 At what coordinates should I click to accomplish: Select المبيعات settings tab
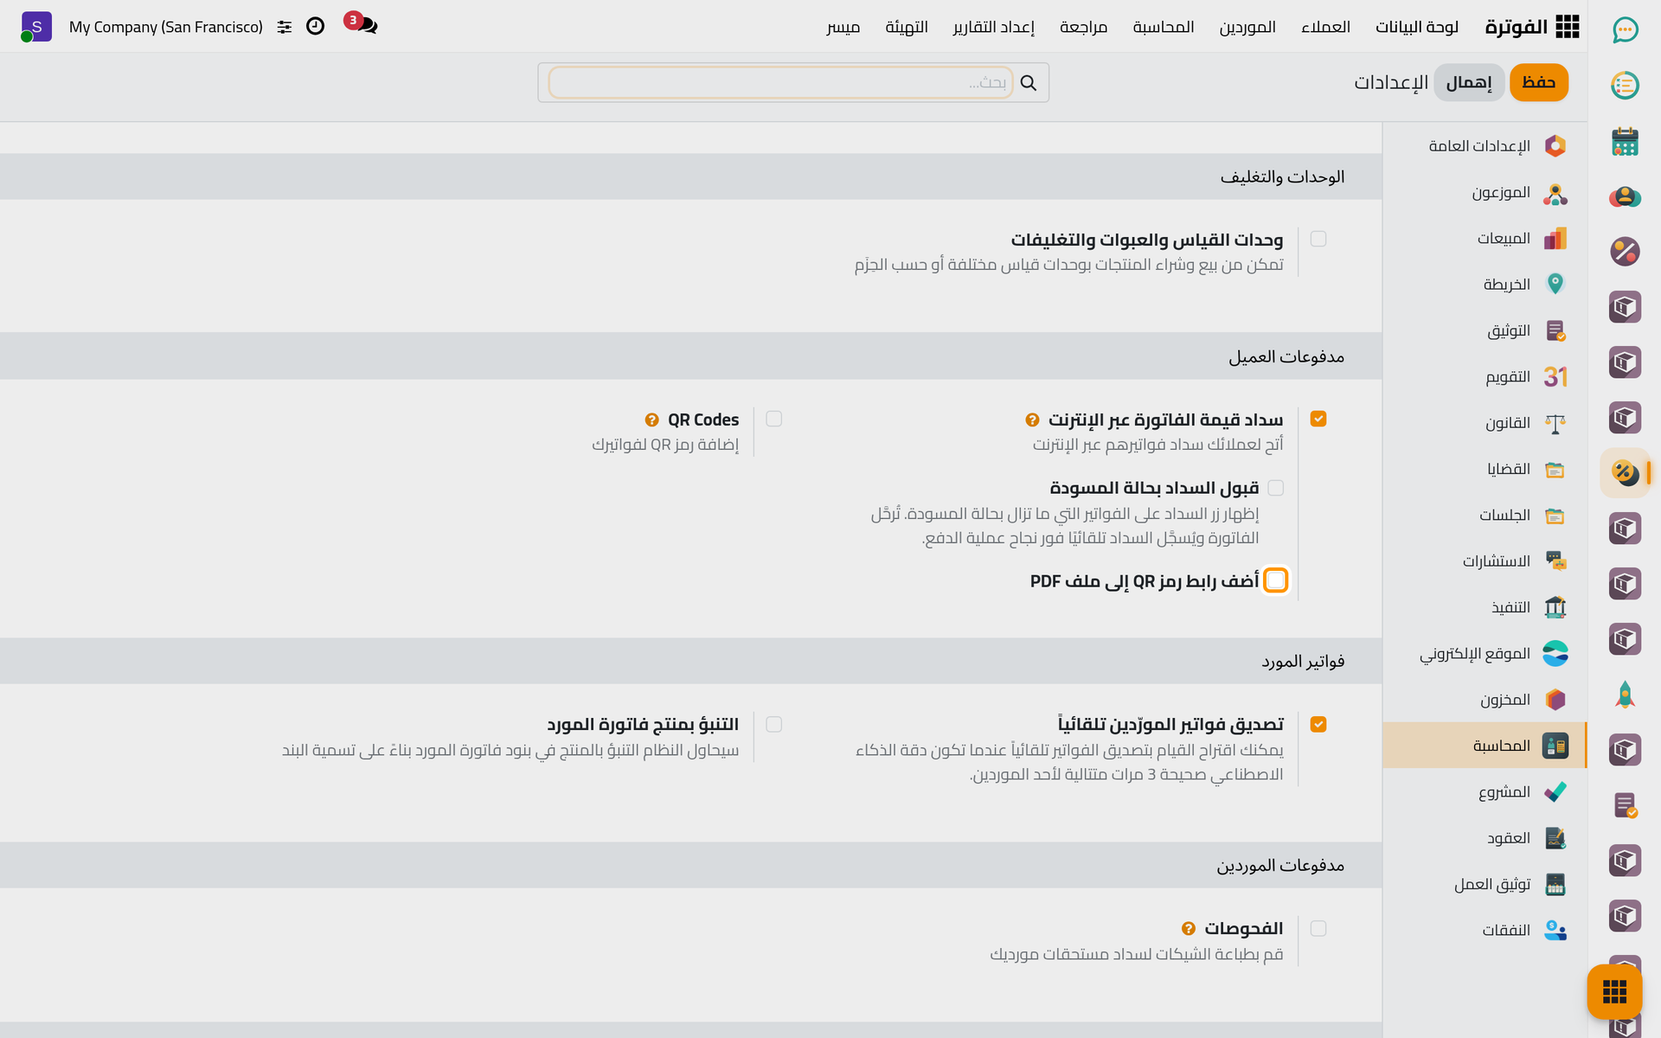pyautogui.click(x=1485, y=238)
